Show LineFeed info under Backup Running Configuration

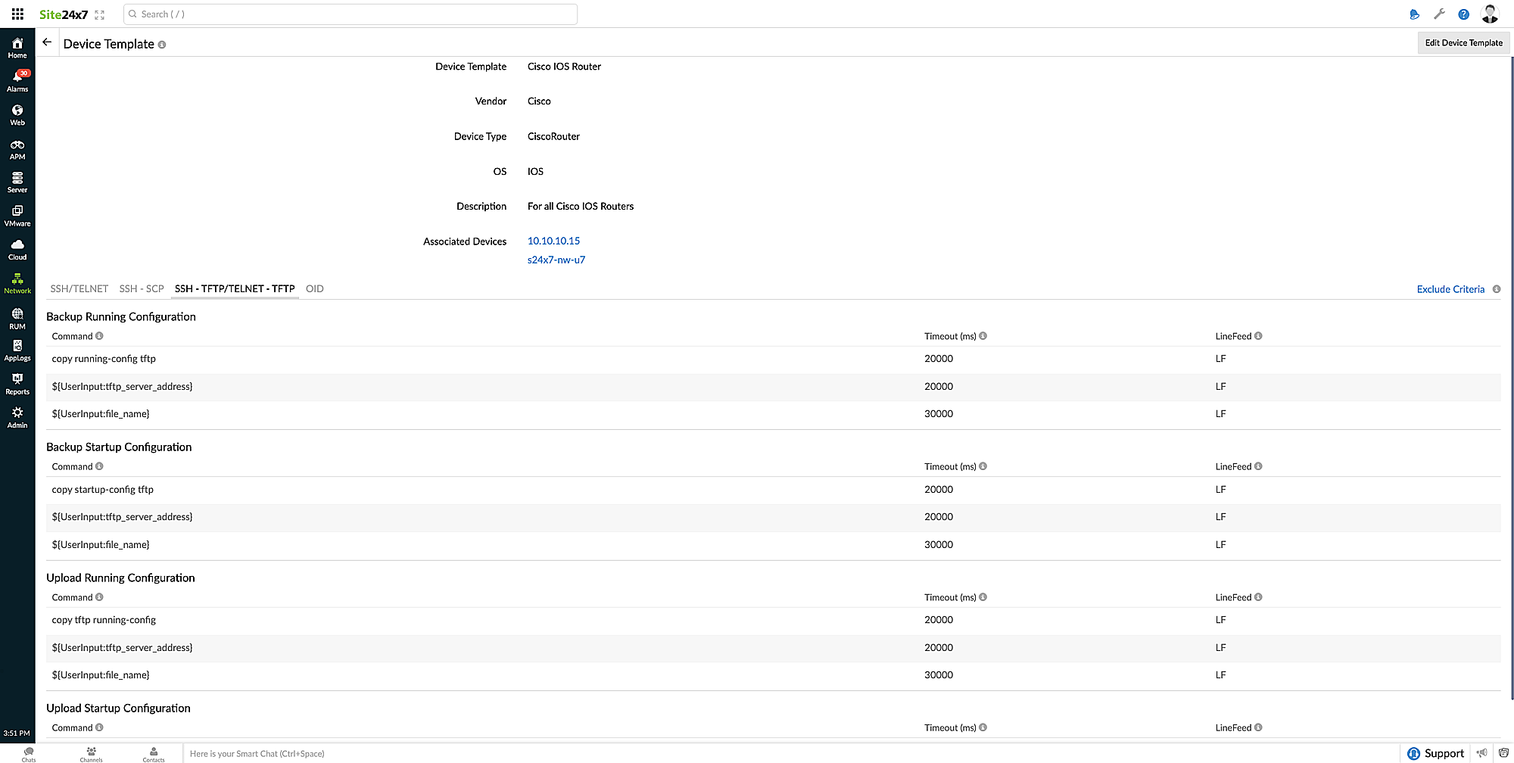pyautogui.click(x=1258, y=336)
